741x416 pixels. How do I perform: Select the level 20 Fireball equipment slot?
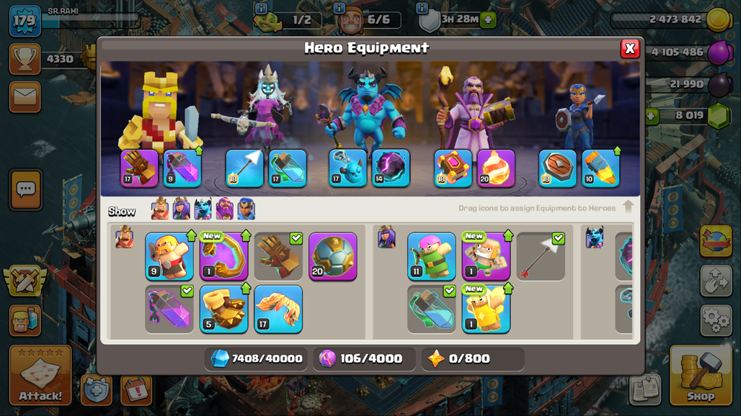496,168
